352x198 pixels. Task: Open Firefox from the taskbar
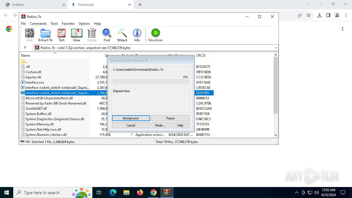tap(140, 193)
